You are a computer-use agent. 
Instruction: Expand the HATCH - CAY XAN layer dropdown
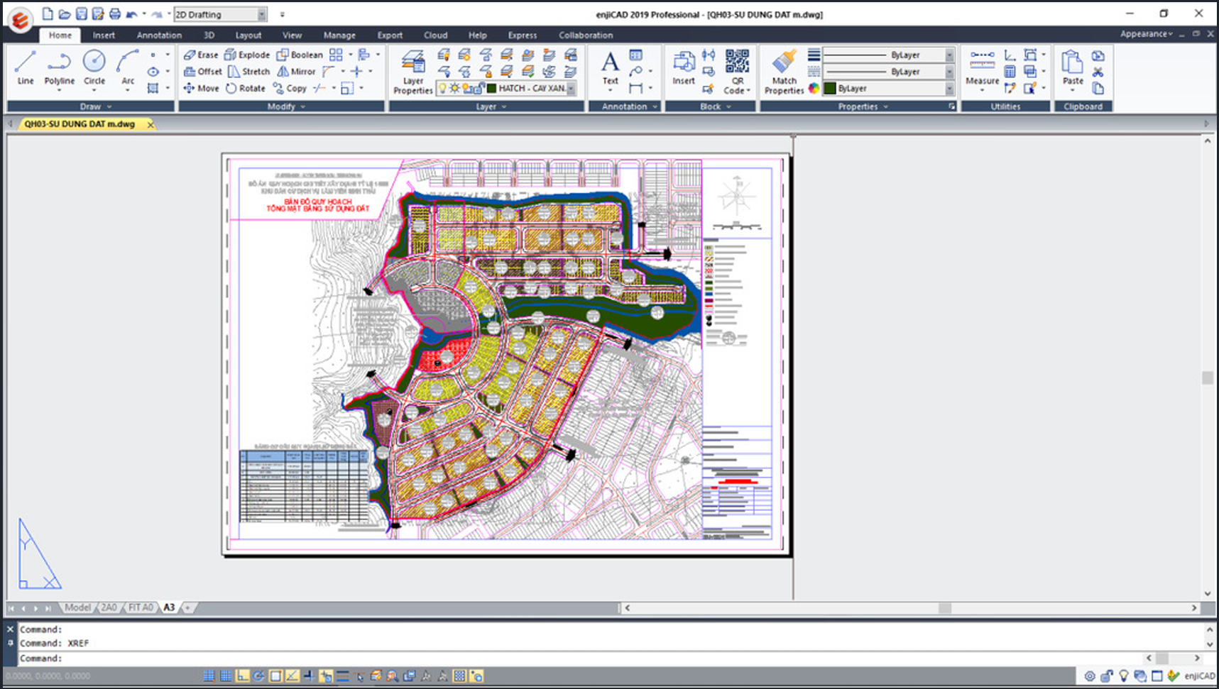click(x=572, y=89)
